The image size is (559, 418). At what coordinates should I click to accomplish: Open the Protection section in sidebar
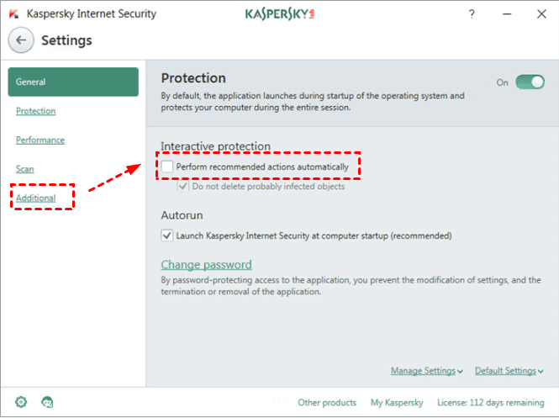tap(35, 111)
